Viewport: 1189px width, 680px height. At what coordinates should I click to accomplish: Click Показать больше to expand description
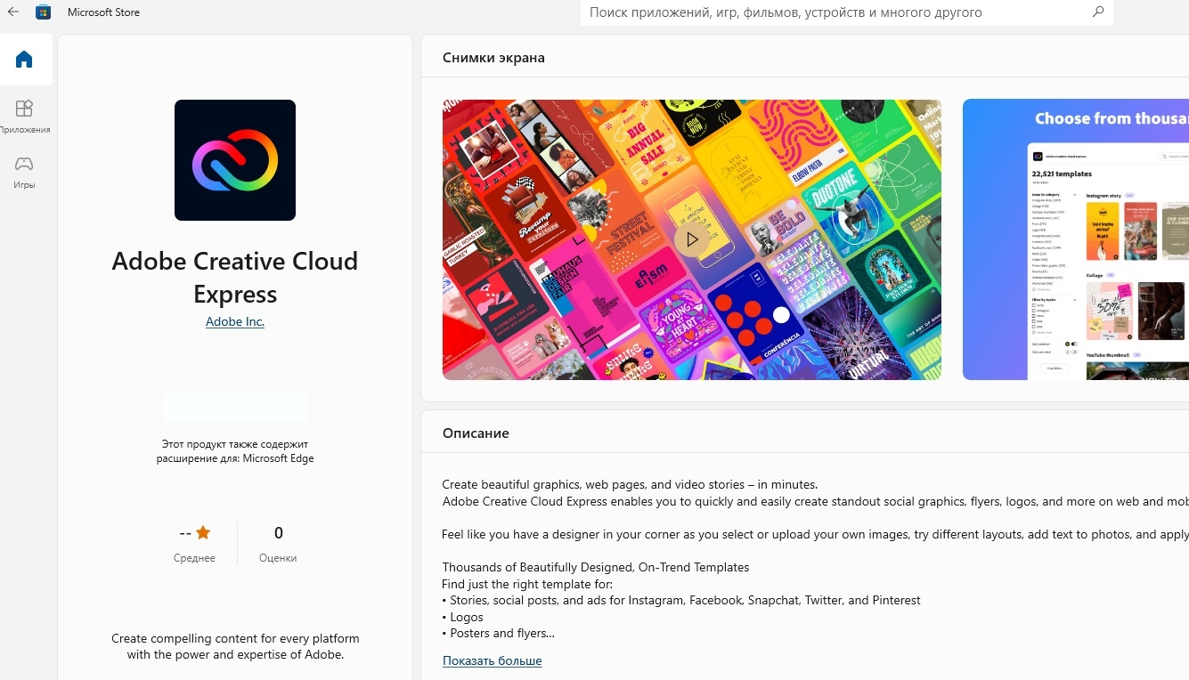coord(492,660)
